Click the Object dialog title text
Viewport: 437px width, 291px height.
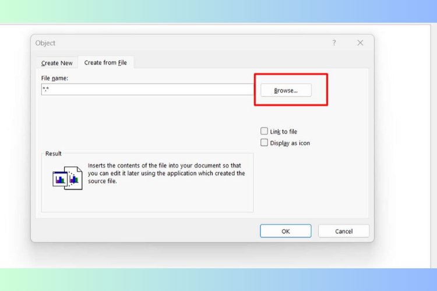[x=45, y=43]
